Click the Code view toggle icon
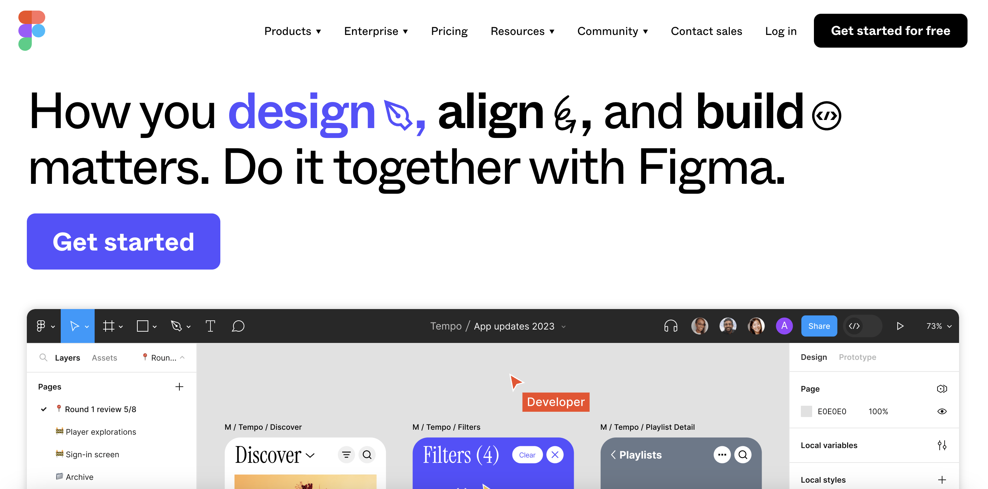Screen dimensions: 988x489 point(855,325)
